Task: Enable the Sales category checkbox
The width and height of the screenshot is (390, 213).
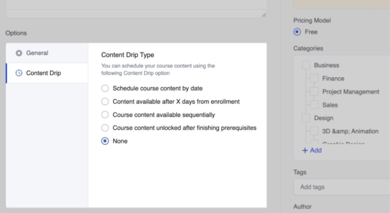Action: (x=314, y=105)
